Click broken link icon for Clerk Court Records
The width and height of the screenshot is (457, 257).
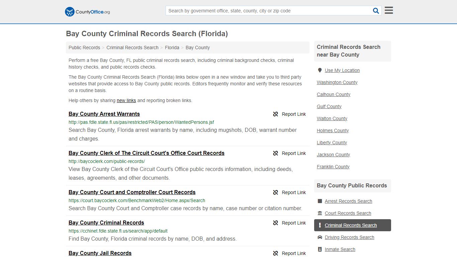point(276,153)
